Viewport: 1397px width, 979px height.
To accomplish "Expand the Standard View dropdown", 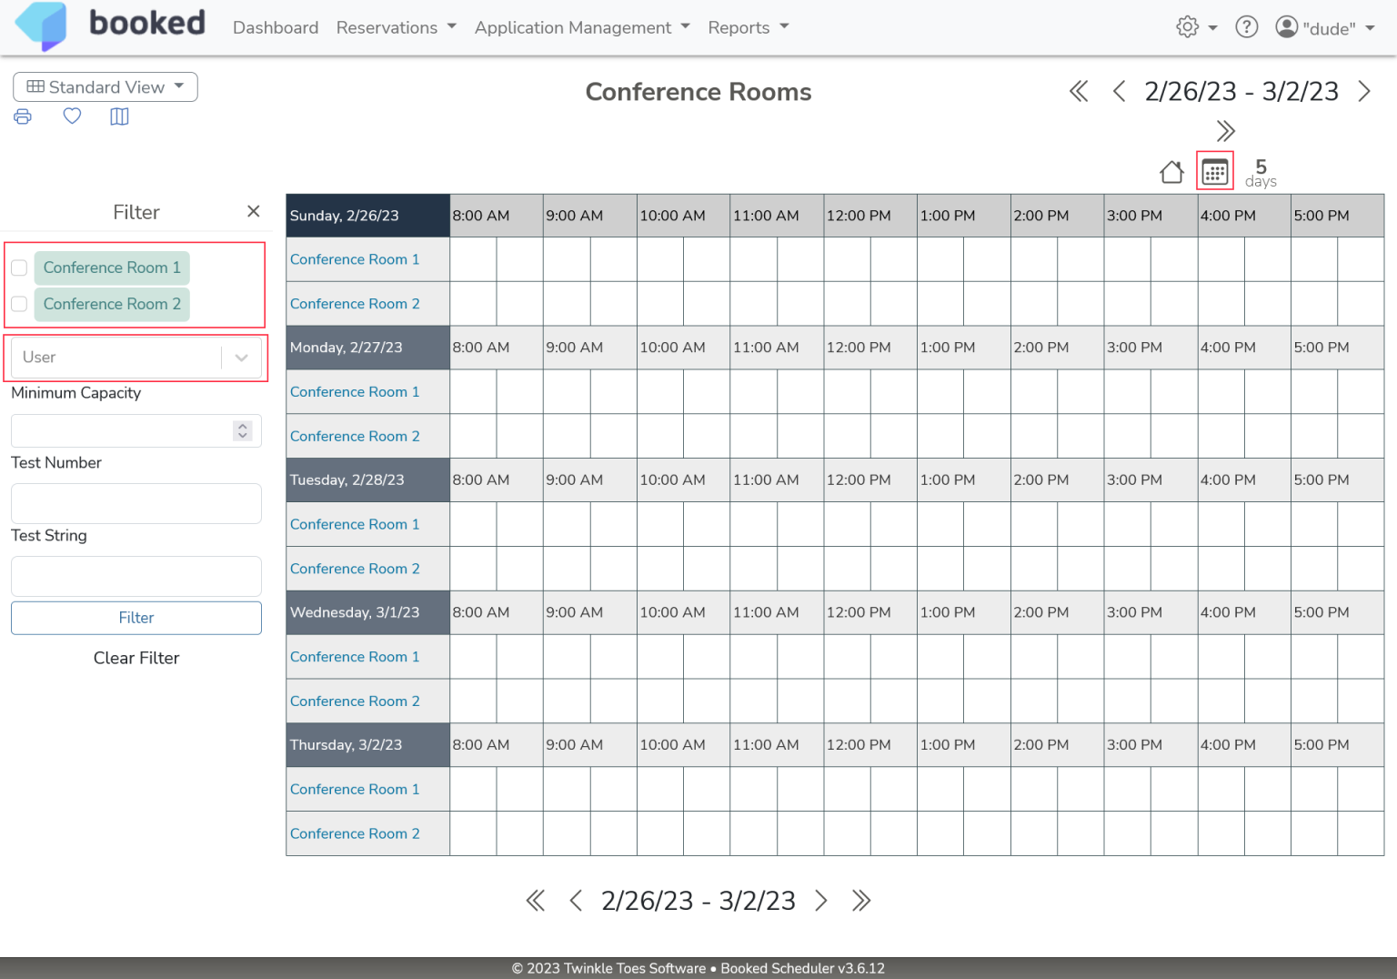I will [x=106, y=87].
